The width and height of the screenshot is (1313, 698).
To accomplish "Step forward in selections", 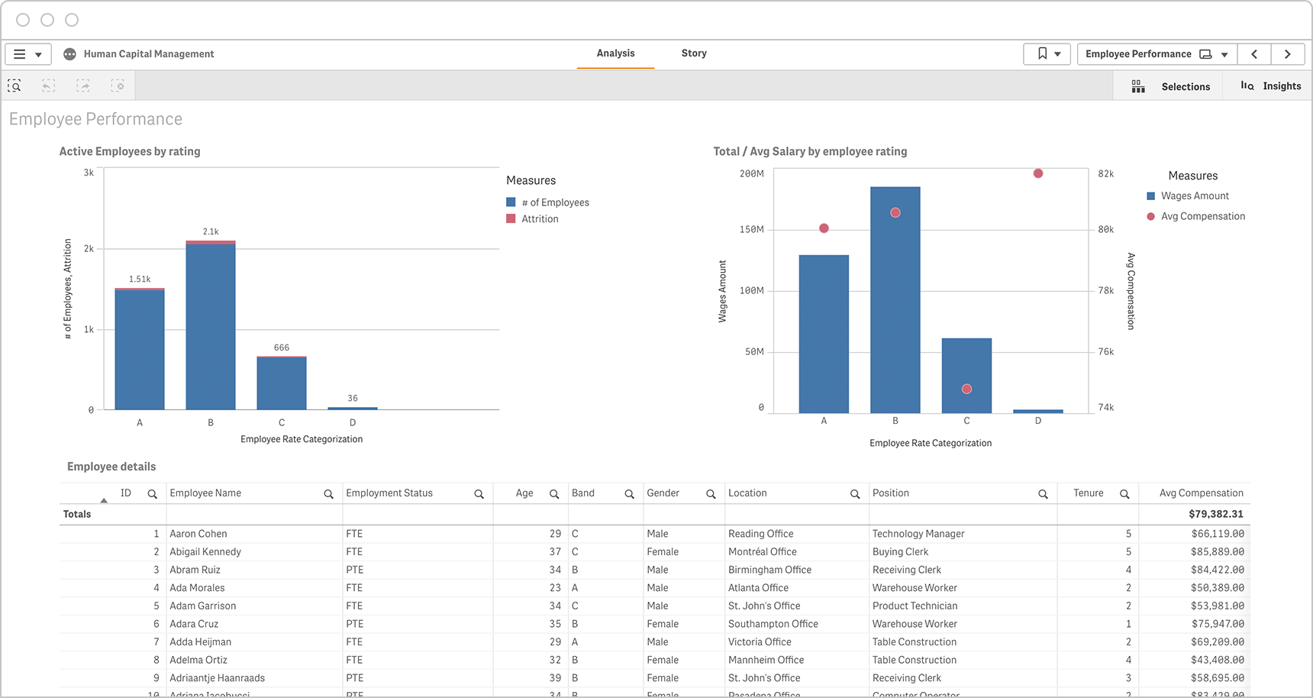I will click(x=82, y=86).
